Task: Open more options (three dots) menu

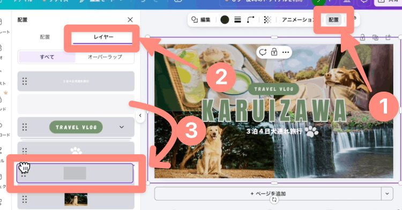Action: coord(285,52)
